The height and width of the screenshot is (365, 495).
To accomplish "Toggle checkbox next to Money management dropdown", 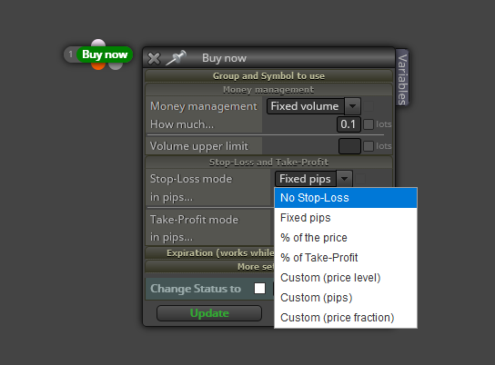I will click(369, 106).
